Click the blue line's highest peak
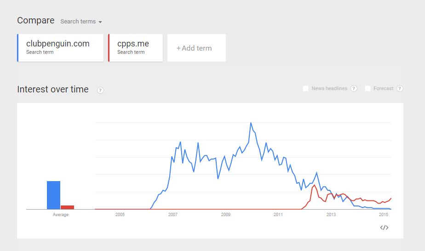Viewport: 425px width, 251px height. click(x=251, y=123)
